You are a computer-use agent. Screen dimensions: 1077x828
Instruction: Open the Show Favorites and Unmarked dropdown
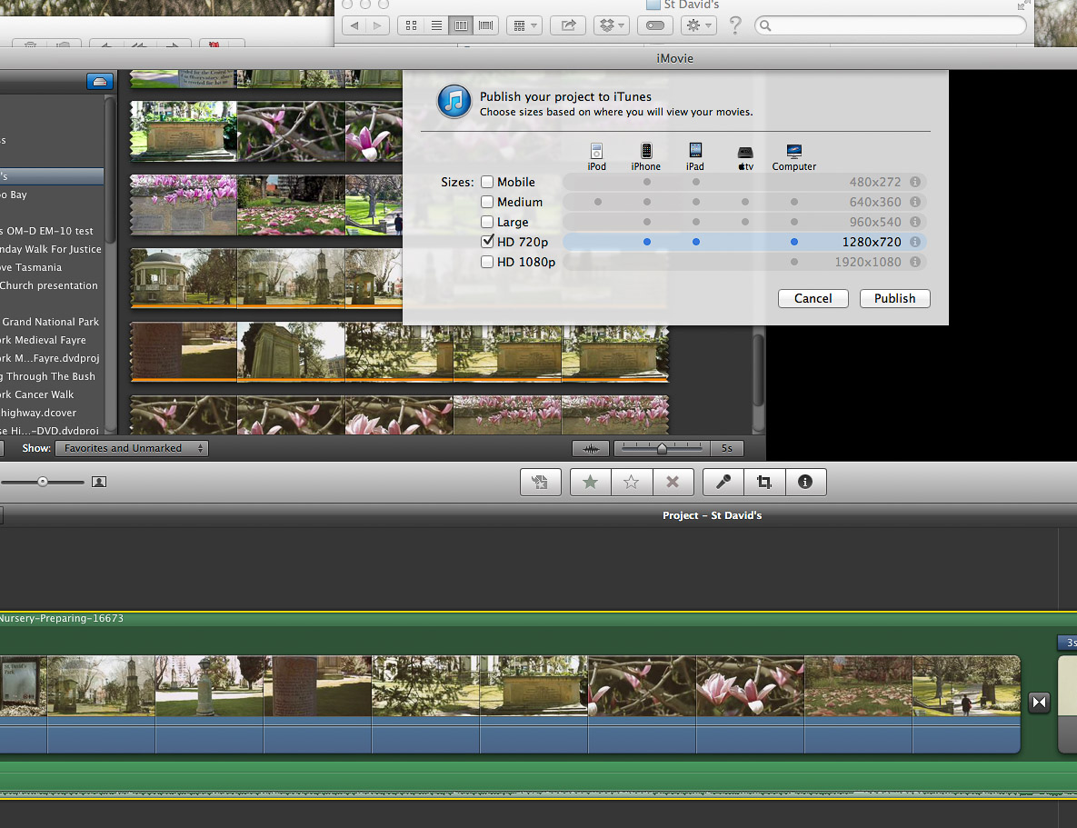(x=132, y=448)
